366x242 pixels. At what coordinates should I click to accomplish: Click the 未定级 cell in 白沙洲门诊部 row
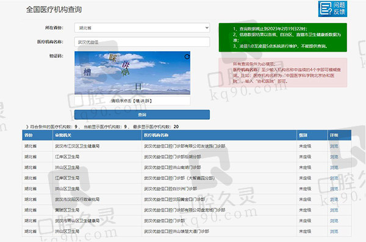(x=312, y=188)
